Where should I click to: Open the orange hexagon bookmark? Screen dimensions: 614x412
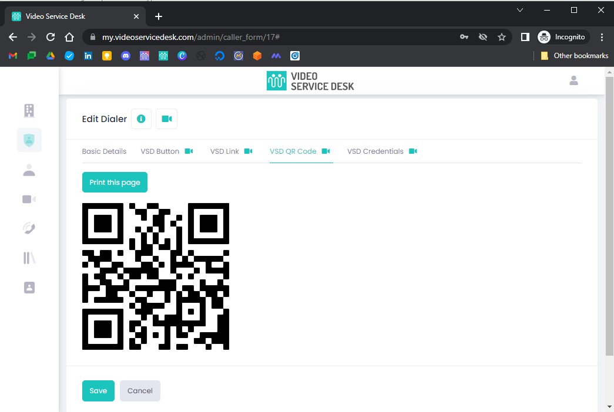point(257,56)
